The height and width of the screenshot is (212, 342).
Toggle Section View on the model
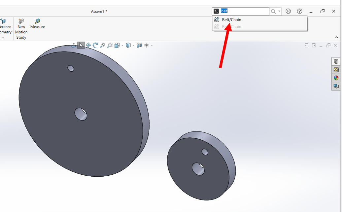(139, 45)
